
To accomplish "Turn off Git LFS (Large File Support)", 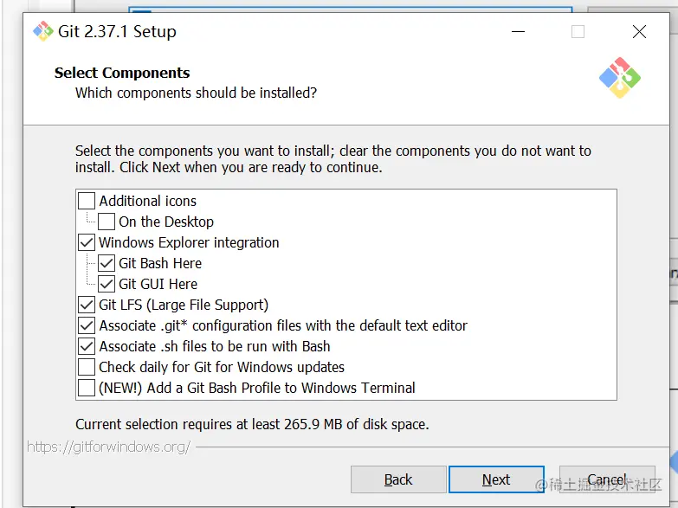I will pyautogui.click(x=87, y=305).
